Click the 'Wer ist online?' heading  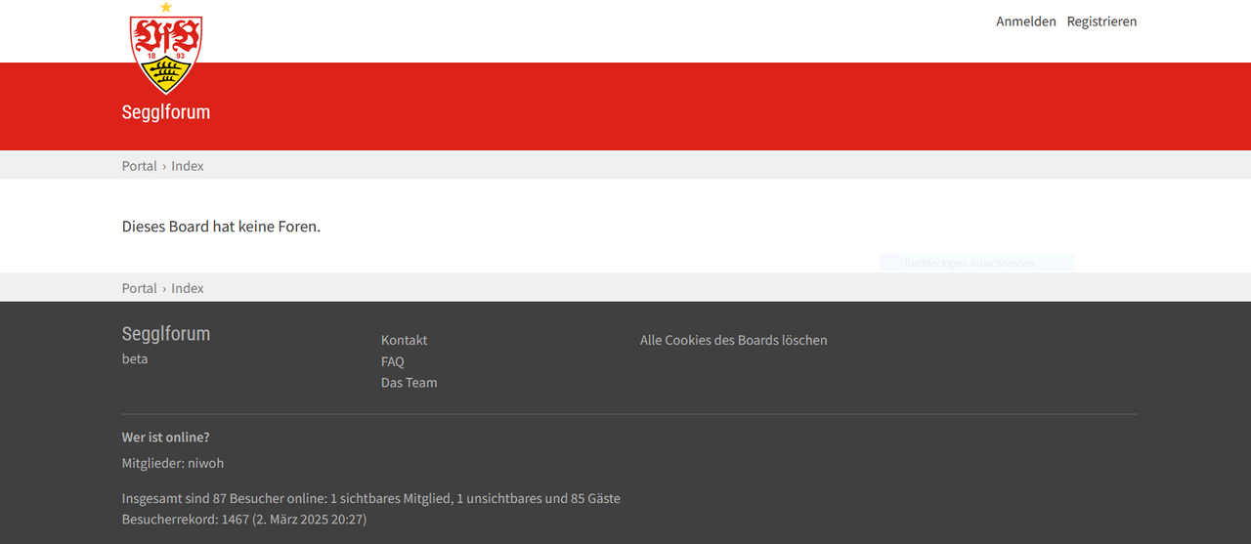pos(165,438)
